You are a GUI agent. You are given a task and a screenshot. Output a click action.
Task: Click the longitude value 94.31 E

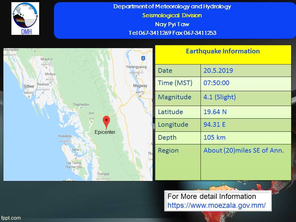215,125
